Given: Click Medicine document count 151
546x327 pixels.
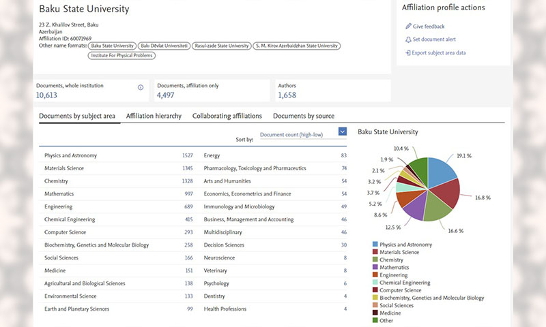Looking at the screenshot, I should [x=189, y=270].
